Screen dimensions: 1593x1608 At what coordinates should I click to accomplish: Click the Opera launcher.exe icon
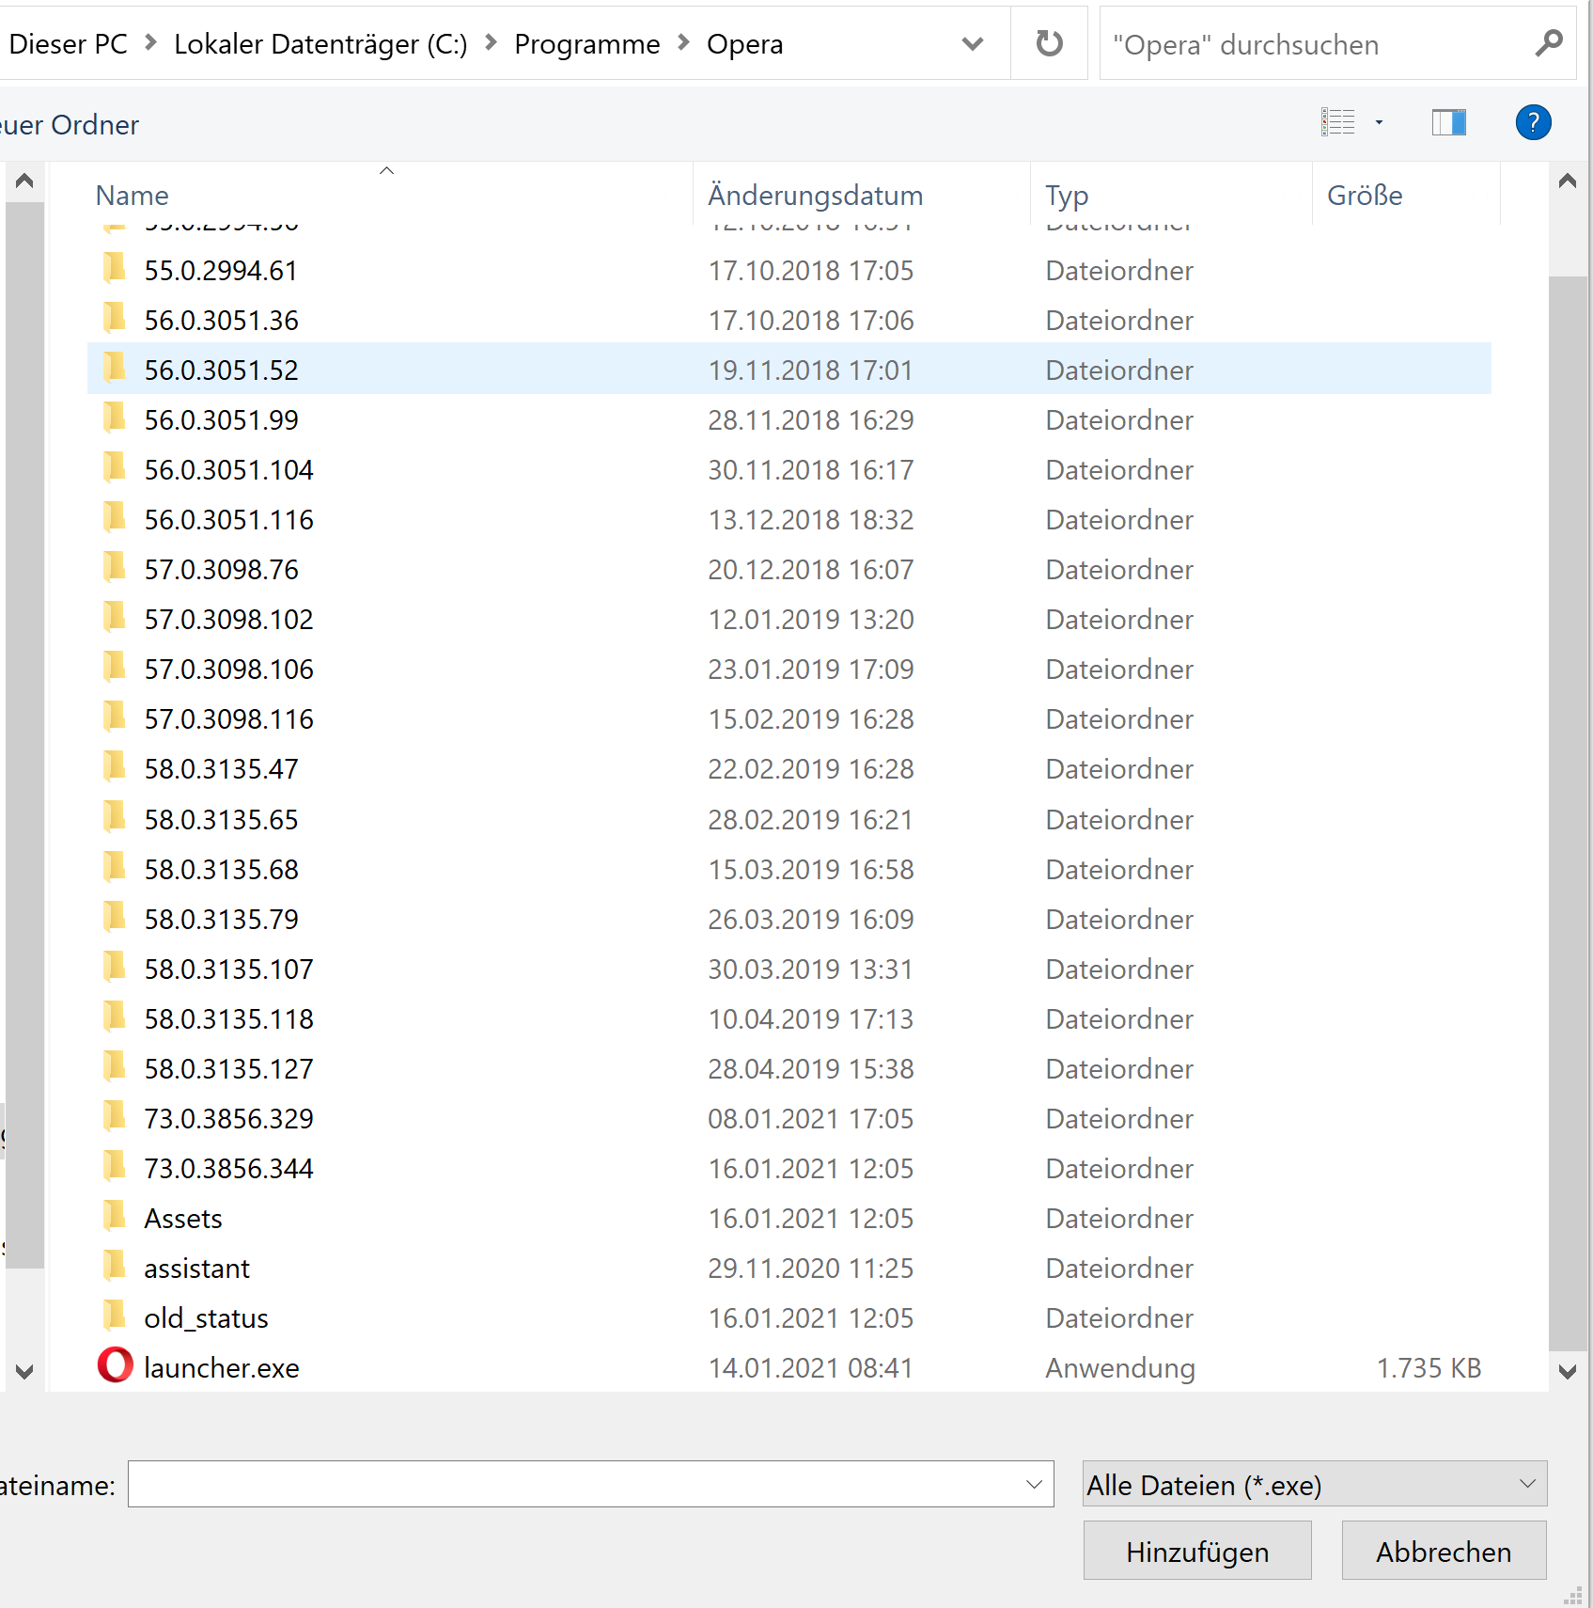[x=115, y=1365]
